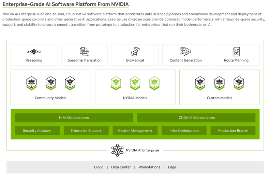Image resolution: width=269 pixels, height=178 pixels.
Task: Click the NVIDIA AI Enterprise label
Action: point(143,150)
